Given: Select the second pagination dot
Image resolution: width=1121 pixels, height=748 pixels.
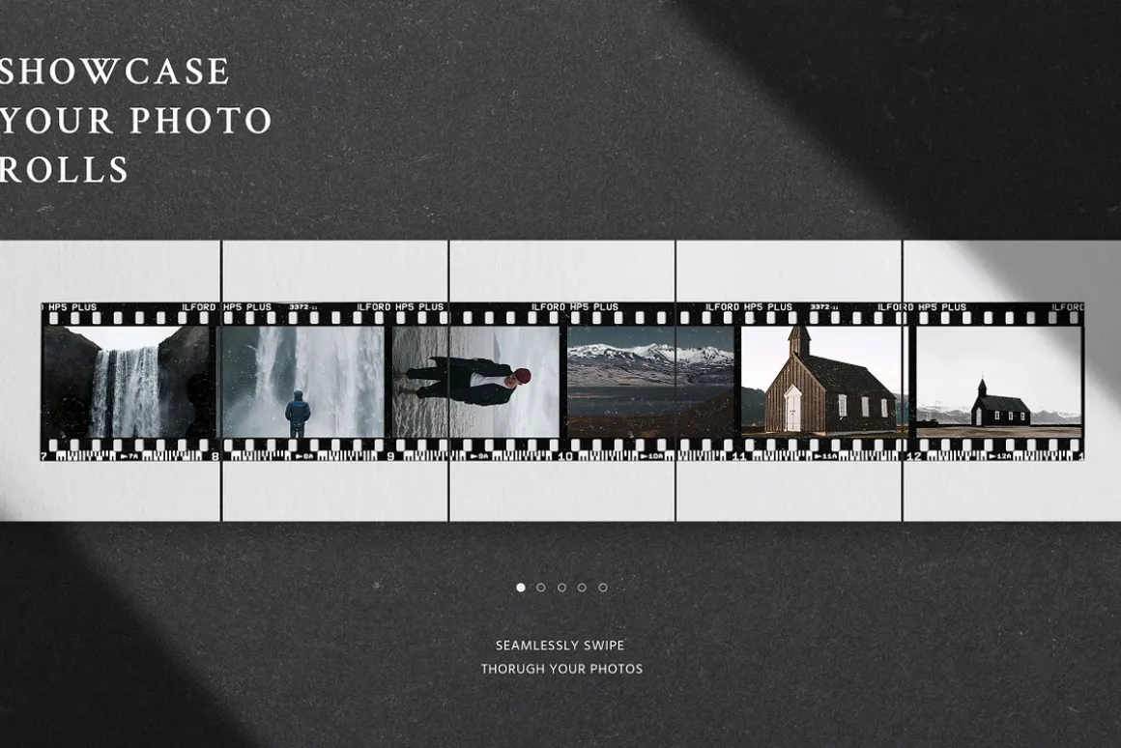Looking at the screenshot, I should tap(540, 588).
